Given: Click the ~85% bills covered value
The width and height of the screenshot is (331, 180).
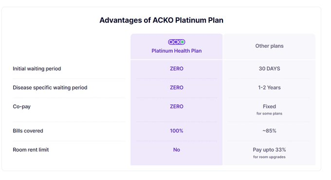Looking at the screenshot, I should pos(269,131).
